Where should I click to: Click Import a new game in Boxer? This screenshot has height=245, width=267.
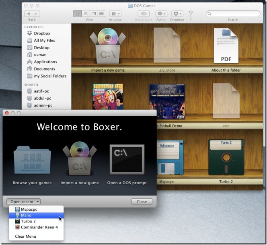(80, 159)
